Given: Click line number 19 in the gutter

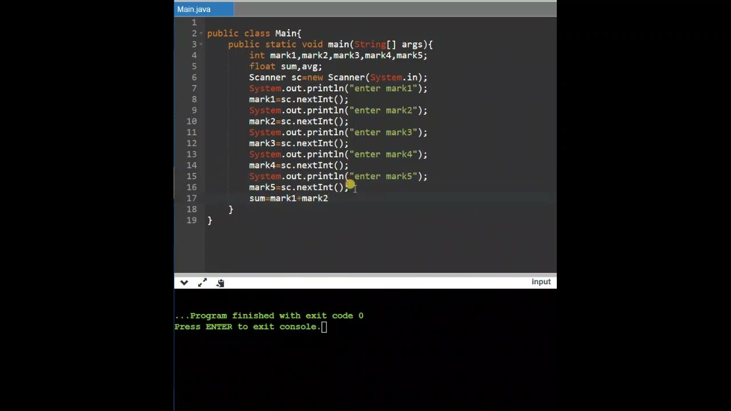Looking at the screenshot, I should (191, 220).
